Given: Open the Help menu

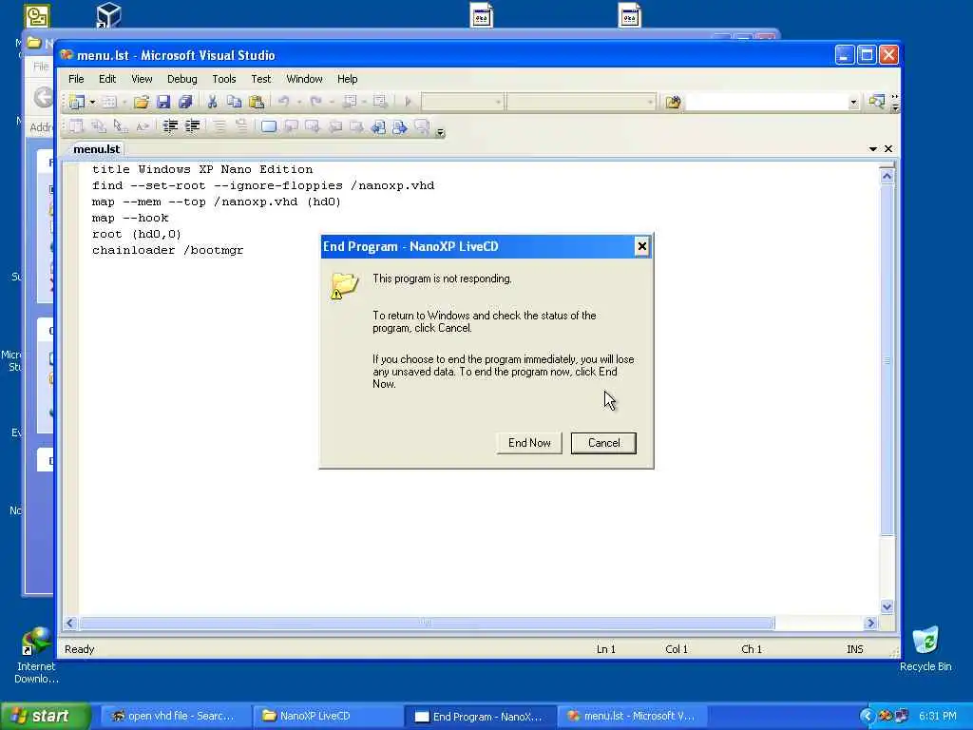Looking at the screenshot, I should pos(348,79).
